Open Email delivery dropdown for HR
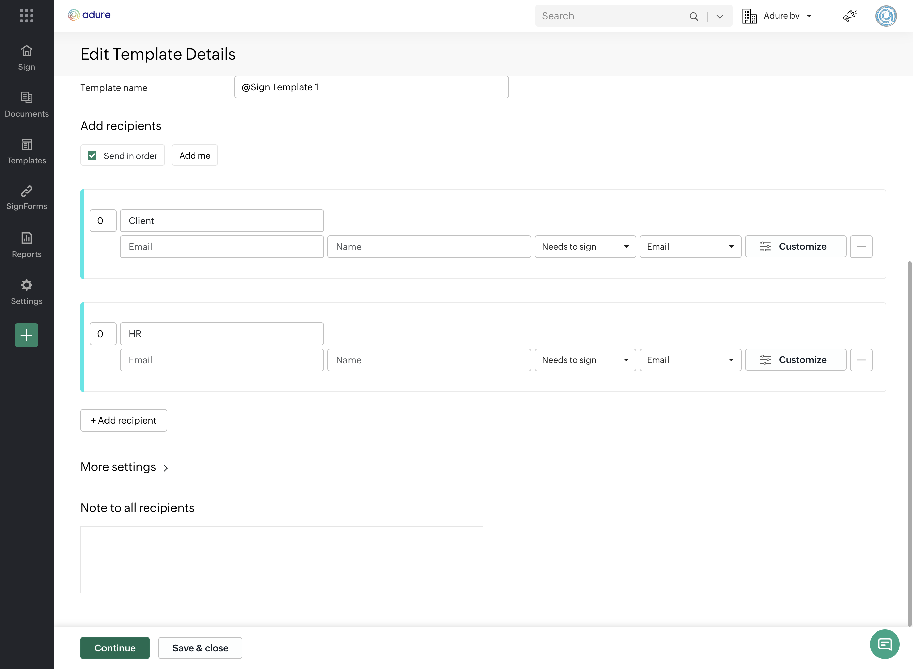Screen dimensions: 913x669 coord(690,360)
